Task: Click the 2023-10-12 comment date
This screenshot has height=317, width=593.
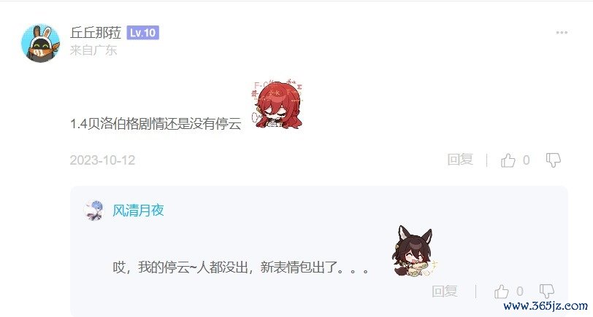Action: 102,160
